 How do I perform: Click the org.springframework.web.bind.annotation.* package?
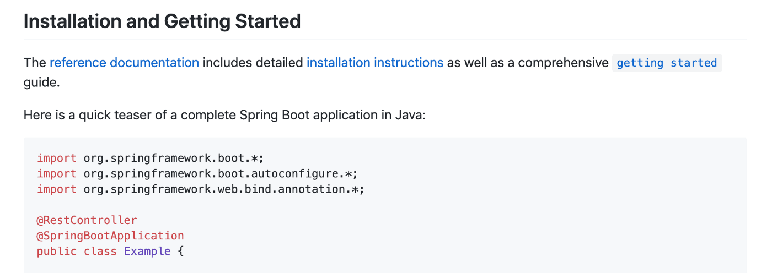(x=224, y=189)
